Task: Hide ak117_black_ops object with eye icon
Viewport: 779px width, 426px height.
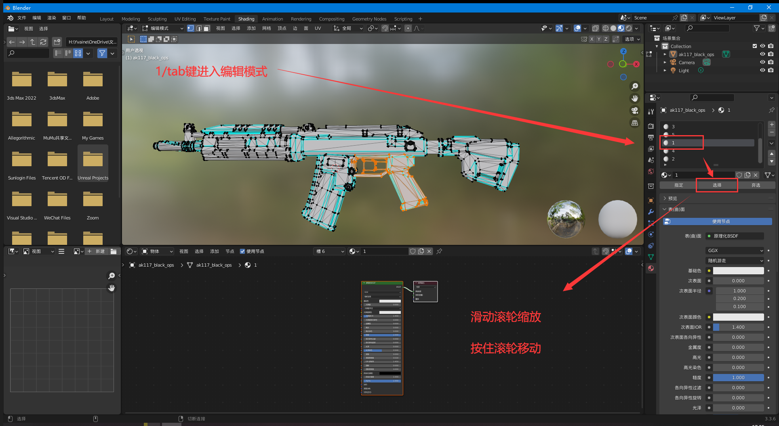Action: tap(762, 54)
